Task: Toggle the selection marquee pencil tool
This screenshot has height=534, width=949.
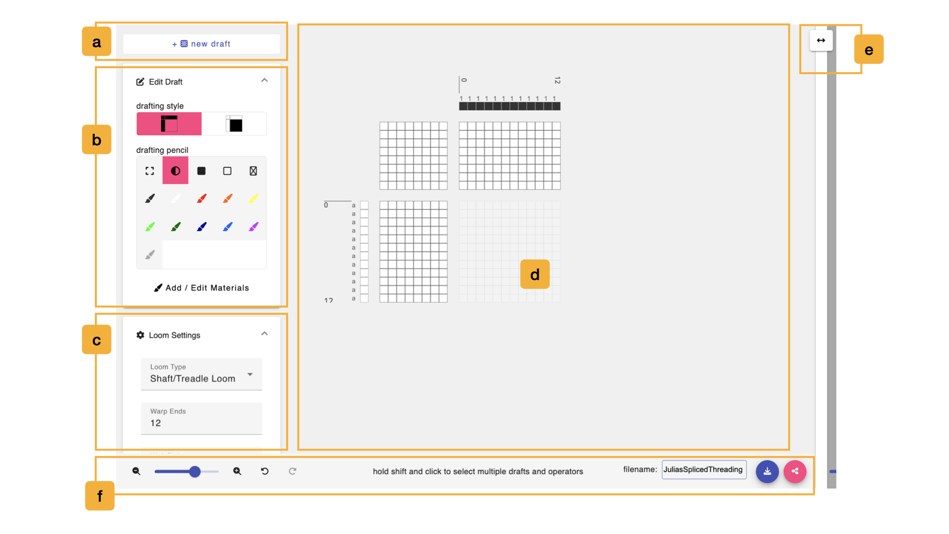Action: [149, 171]
